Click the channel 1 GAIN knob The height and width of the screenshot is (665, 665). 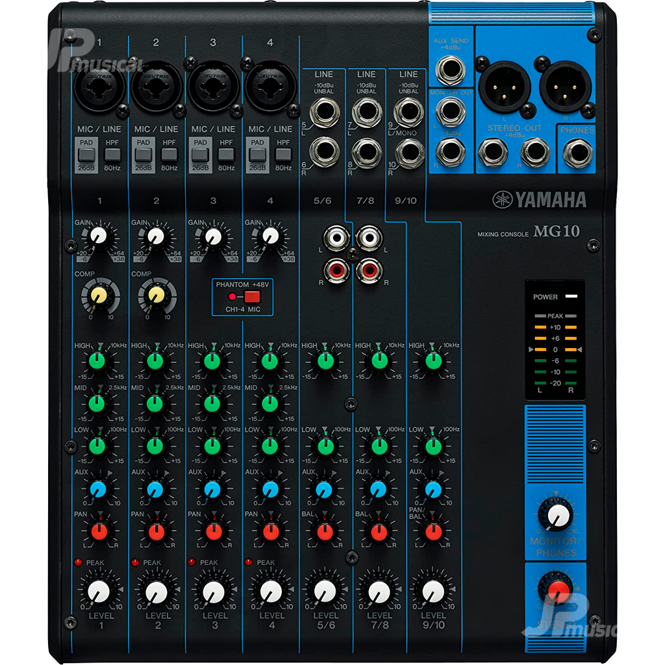point(99,236)
